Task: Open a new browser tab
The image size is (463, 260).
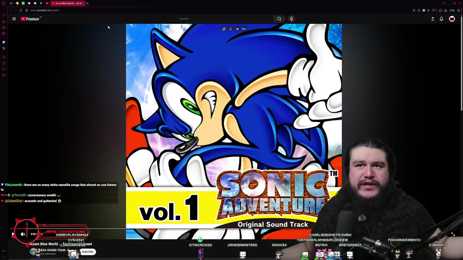Action: click(87, 3)
